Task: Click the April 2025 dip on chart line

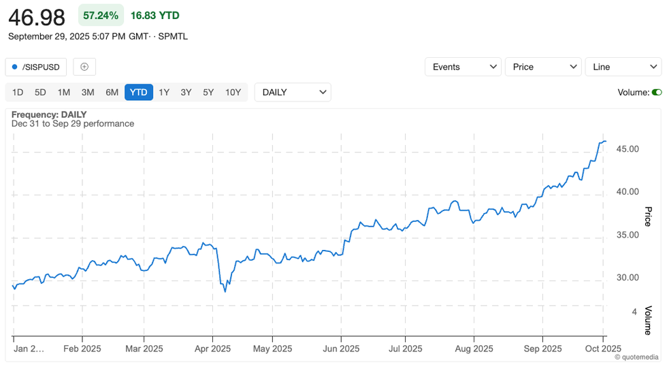Action: pyautogui.click(x=225, y=291)
